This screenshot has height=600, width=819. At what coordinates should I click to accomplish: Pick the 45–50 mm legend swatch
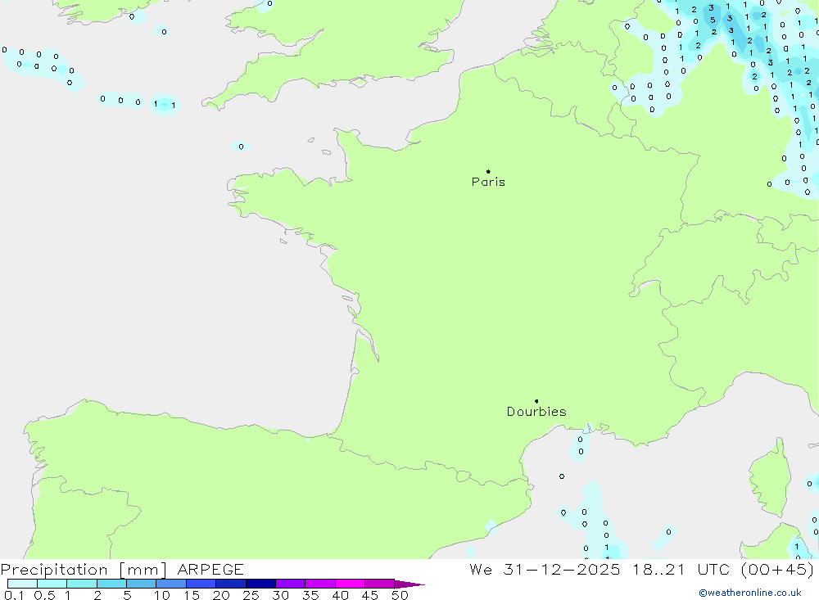[x=379, y=584]
